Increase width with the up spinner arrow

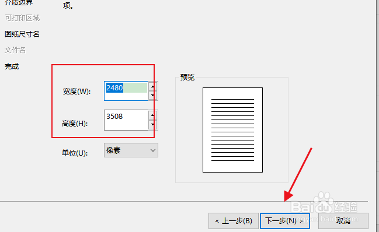click(152, 87)
